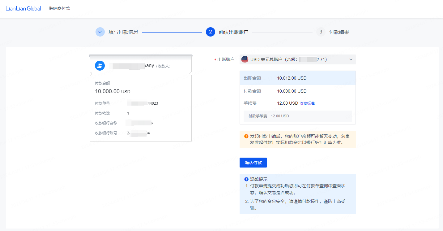
Task: Click the LianLian Global logo
Action: (x=23, y=8)
